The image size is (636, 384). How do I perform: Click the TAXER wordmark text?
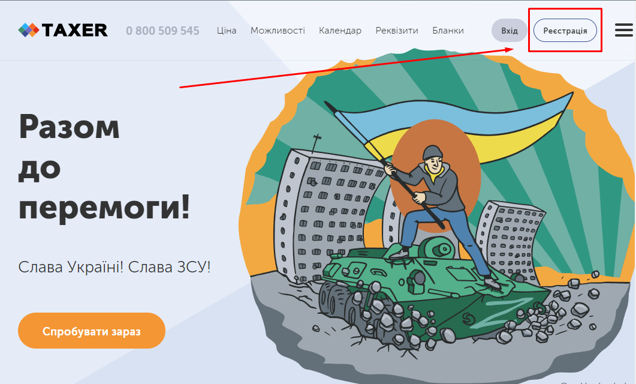(x=75, y=30)
